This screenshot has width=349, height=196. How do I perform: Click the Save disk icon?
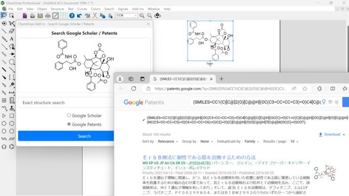(40, 16)
